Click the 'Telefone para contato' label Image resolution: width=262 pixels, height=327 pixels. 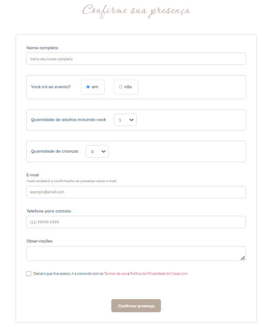click(48, 211)
